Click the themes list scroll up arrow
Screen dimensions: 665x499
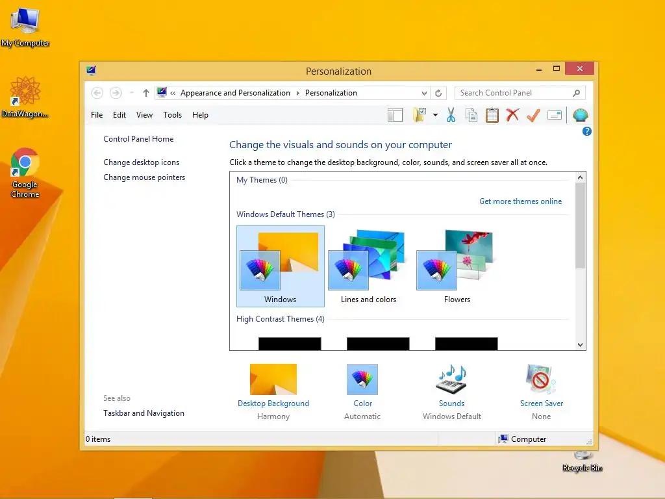click(x=580, y=177)
